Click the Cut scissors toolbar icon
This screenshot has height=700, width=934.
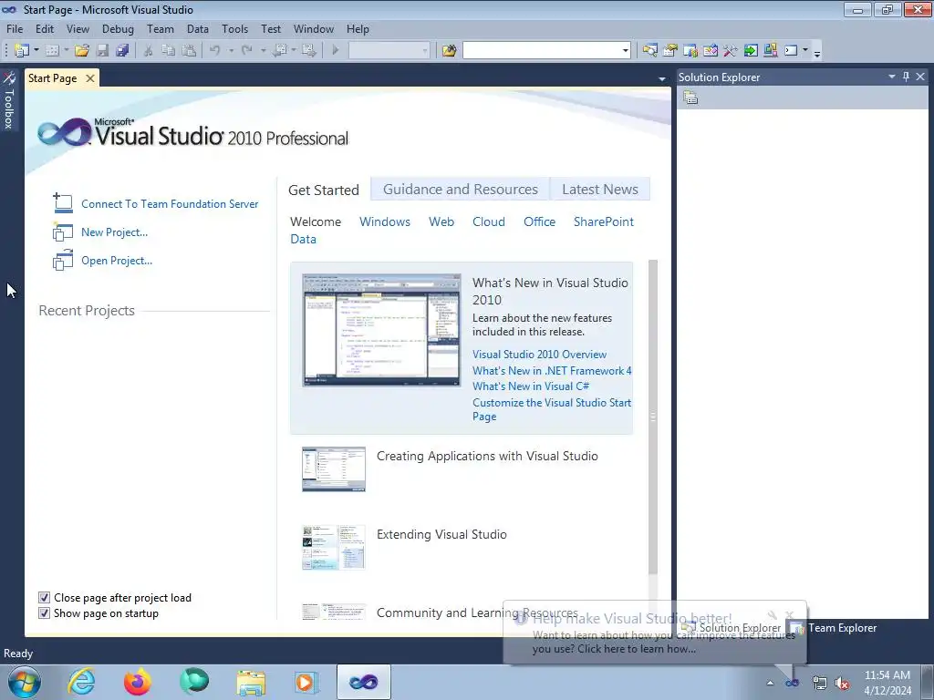coord(149,51)
